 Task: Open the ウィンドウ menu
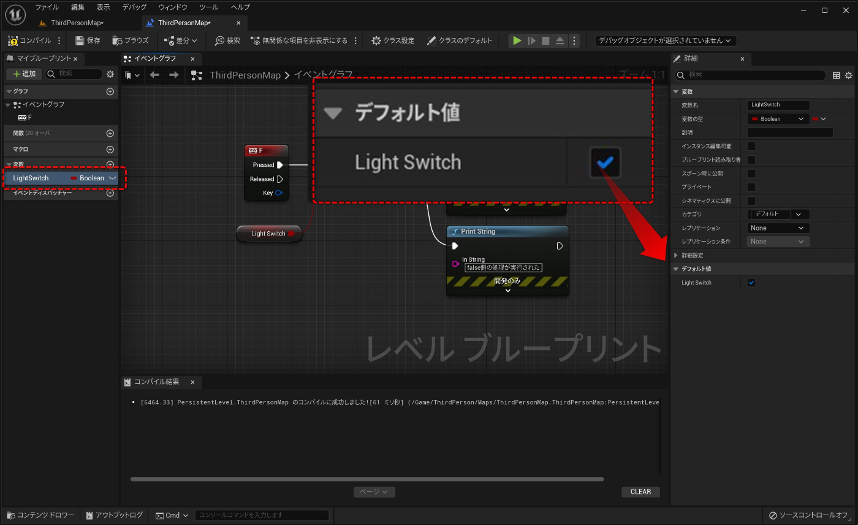click(172, 7)
